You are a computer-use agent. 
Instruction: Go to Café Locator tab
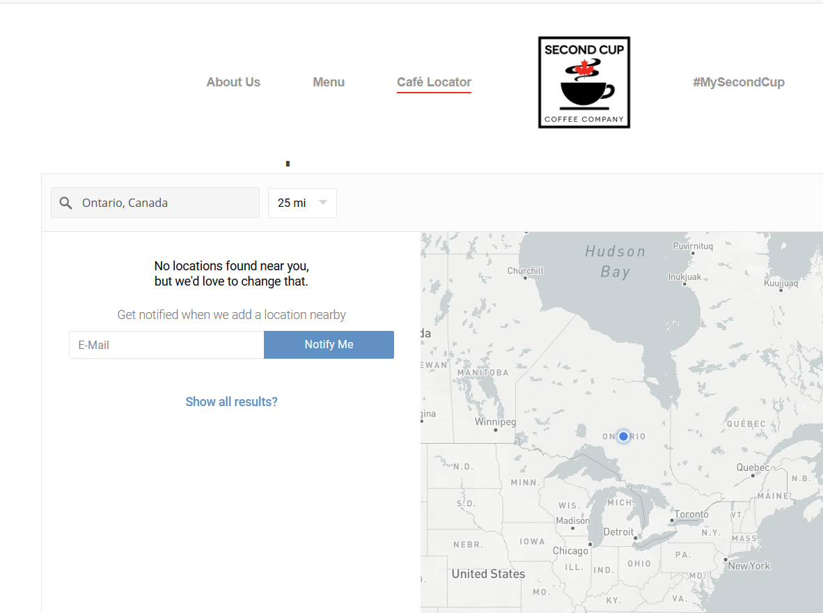434,82
